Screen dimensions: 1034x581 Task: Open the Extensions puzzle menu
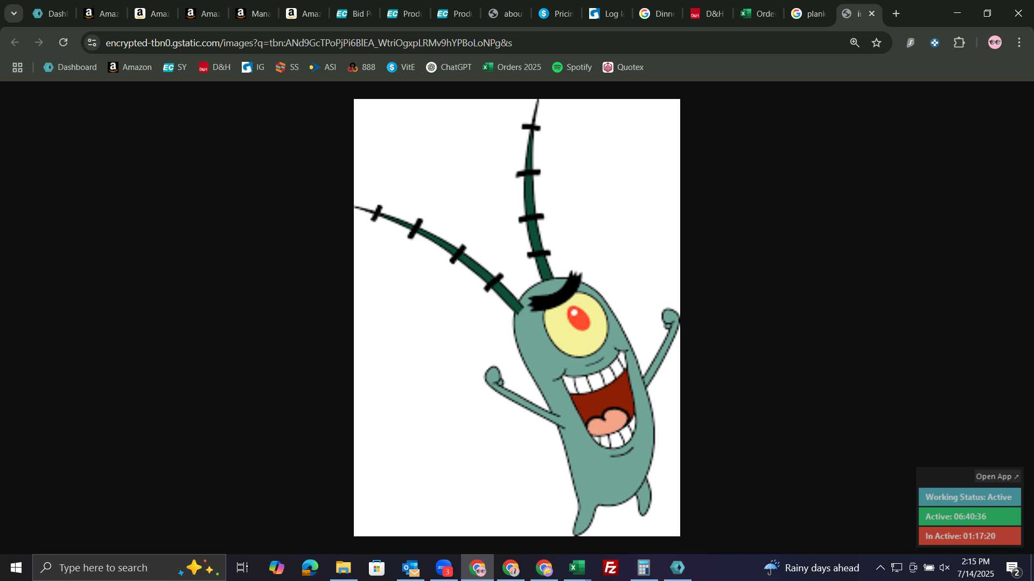[959, 42]
